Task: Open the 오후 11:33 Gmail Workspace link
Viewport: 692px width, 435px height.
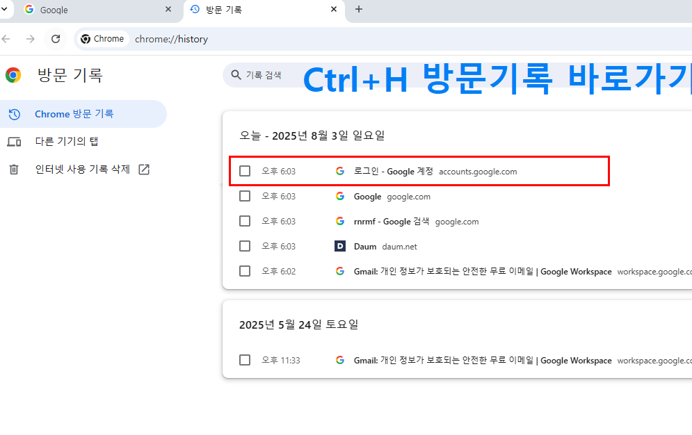Action: coord(483,361)
